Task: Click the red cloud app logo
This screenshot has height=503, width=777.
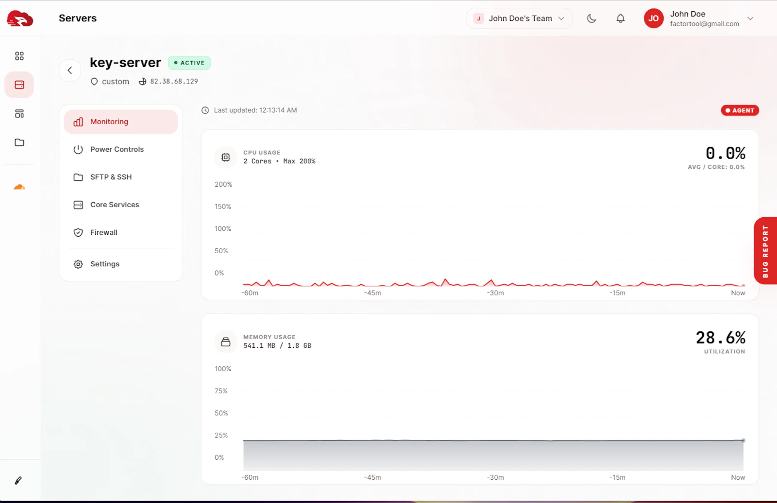Action: click(x=20, y=18)
